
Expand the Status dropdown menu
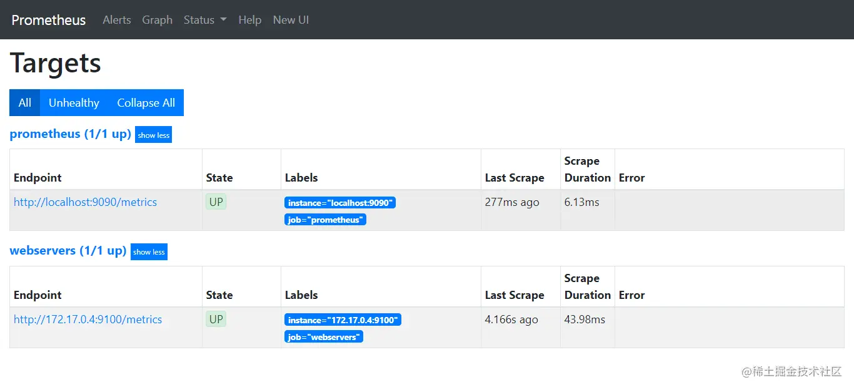[x=205, y=20]
